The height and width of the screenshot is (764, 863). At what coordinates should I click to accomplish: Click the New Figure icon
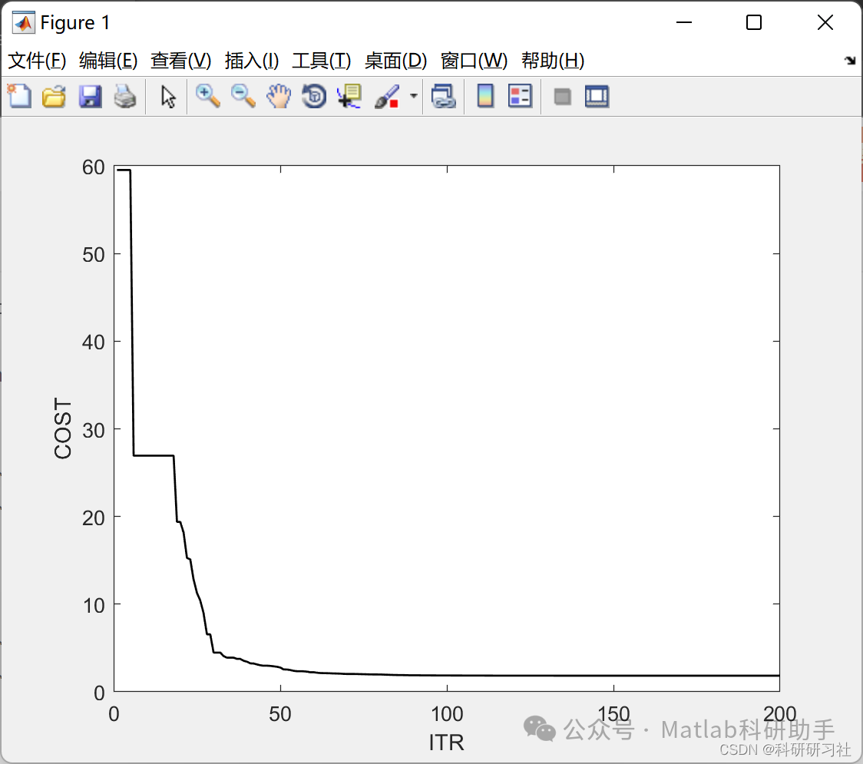pos(19,96)
